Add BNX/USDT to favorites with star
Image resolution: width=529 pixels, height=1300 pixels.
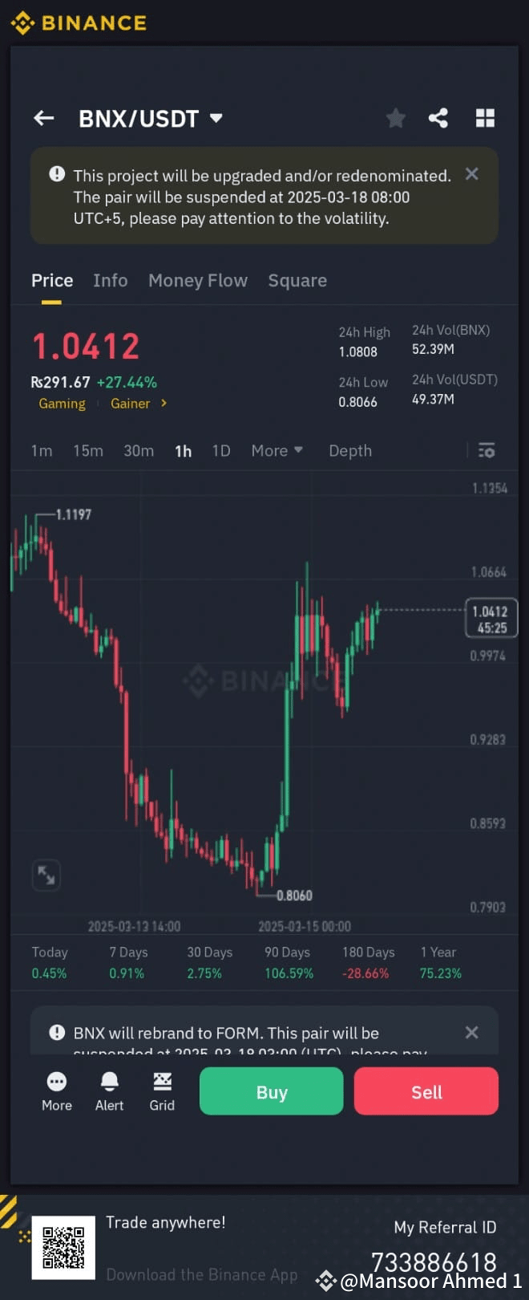coord(395,119)
